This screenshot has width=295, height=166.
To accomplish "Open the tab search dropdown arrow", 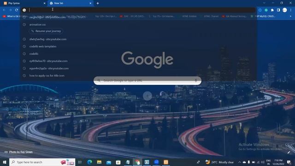I will pos(264,3).
